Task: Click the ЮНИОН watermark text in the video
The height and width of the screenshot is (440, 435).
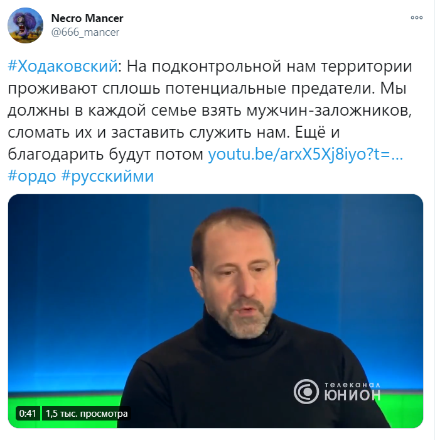Action: (x=352, y=395)
